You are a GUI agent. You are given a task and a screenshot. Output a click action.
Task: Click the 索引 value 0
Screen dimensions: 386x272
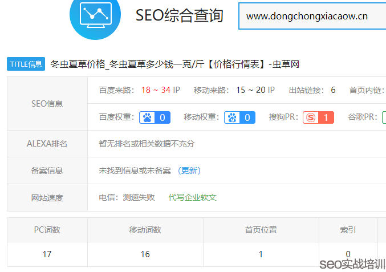[x=348, y=254]
